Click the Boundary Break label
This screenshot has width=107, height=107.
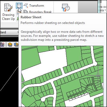pyautogui.click(x=41, y=12)
